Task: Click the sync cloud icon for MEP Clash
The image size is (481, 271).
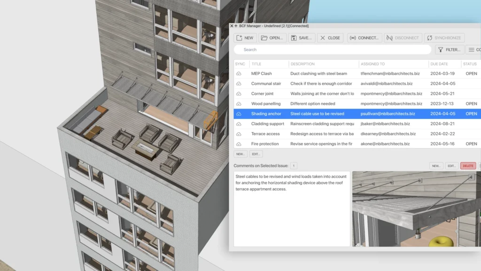Action: click(239, 74)
